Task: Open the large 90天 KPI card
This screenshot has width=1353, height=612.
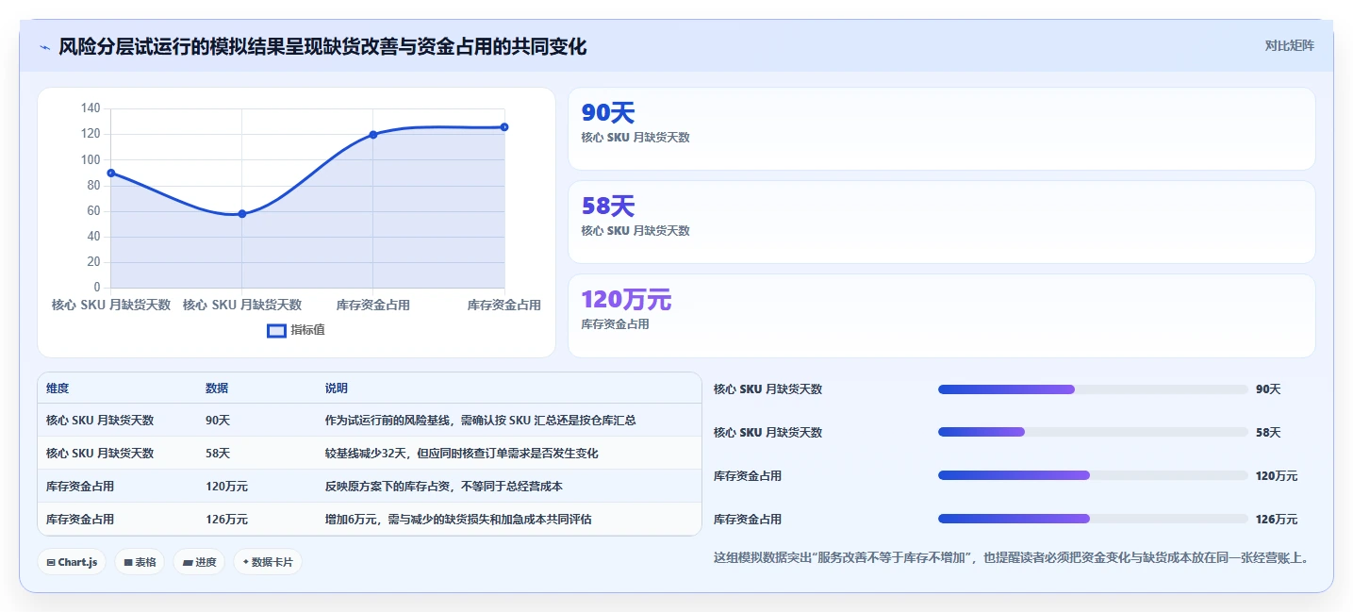Action: tap(941, 128)
